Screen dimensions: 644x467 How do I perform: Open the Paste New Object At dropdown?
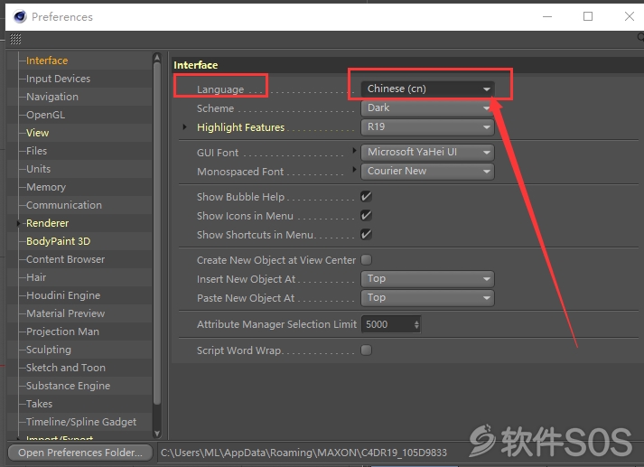(x=427, y=298)
